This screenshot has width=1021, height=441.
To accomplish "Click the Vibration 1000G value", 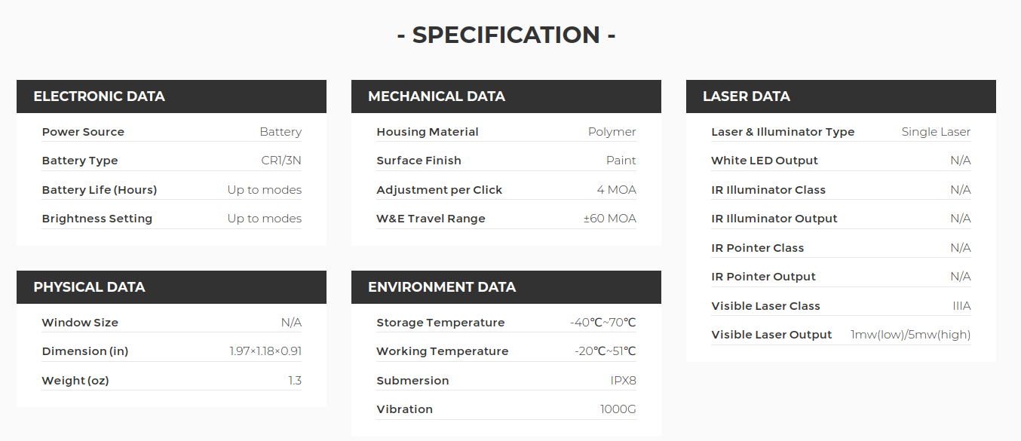I will tap(618, 409).
